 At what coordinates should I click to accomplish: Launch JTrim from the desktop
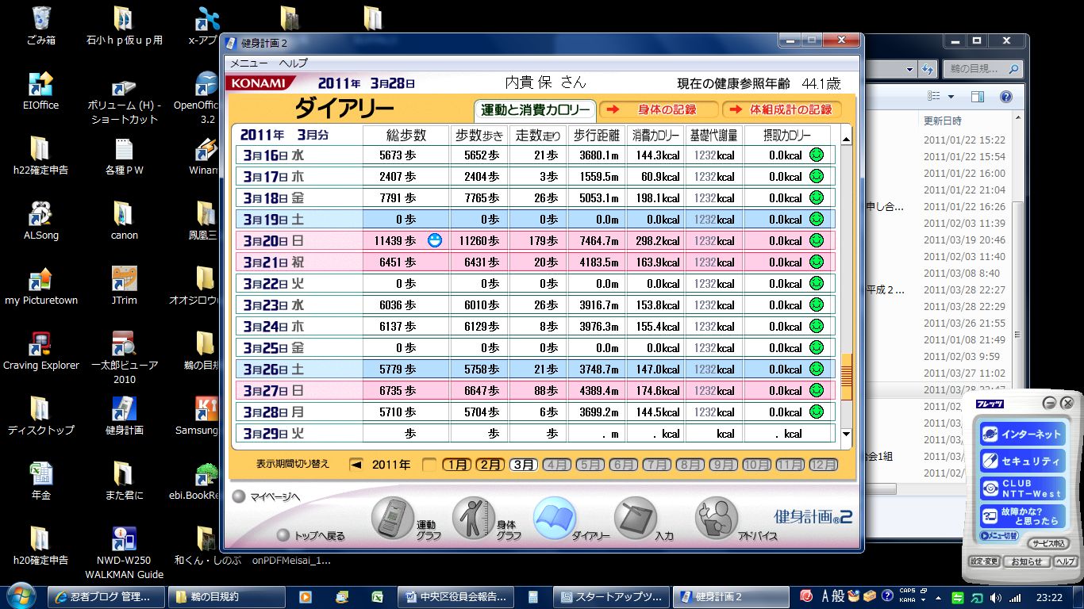(x=124, y=285)
